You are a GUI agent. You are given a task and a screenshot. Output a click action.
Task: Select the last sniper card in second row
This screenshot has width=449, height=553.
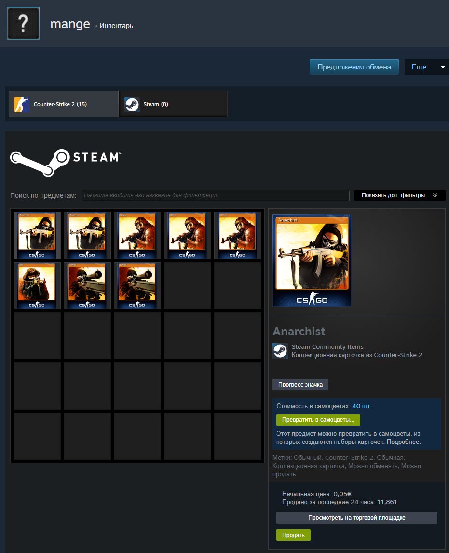[x=137, y=285]
